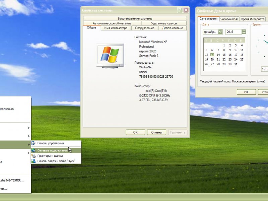Select day 11 in the calendar

pos(242,50)
